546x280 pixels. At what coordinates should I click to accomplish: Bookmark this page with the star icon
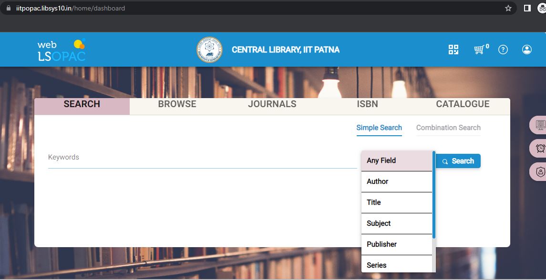(x=508, y=8)
